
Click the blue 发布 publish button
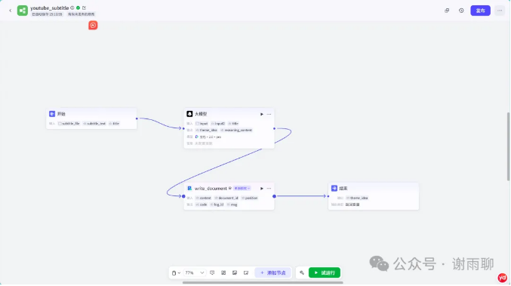480,11
